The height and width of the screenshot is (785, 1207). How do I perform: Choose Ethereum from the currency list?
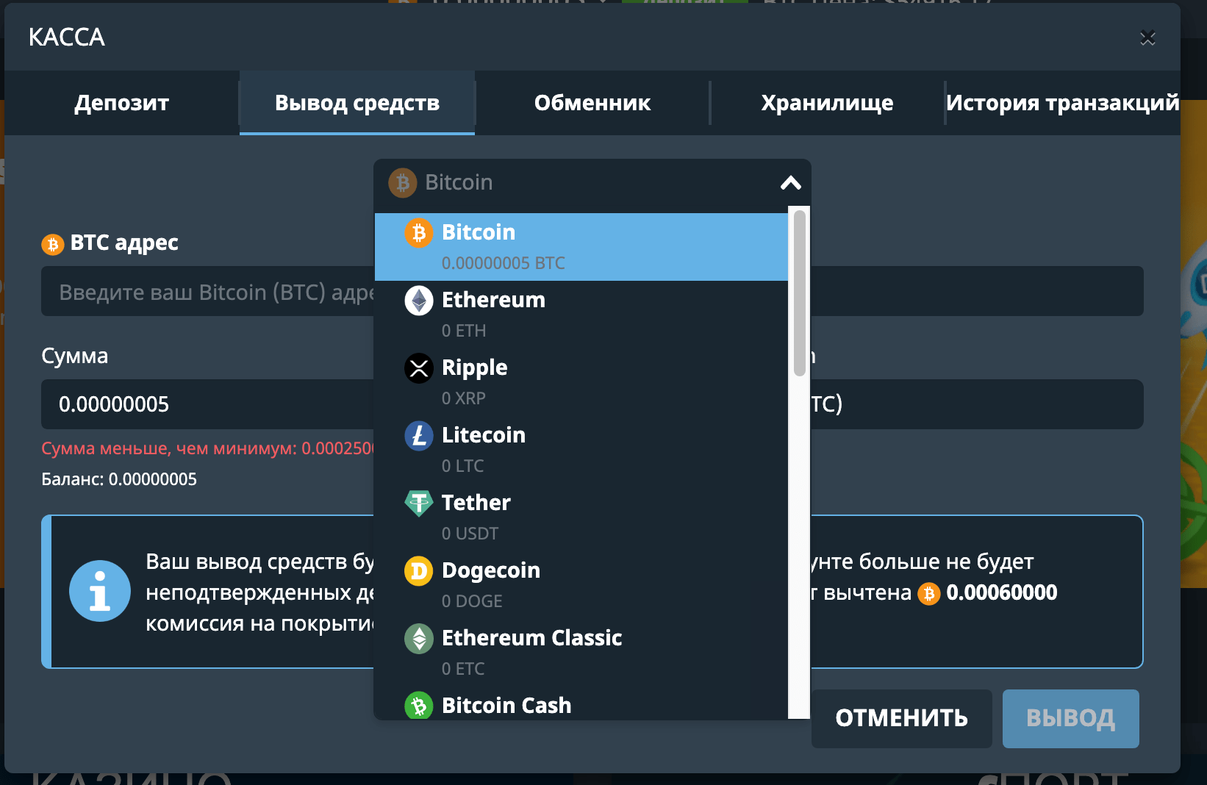click(x=581, y=315)
